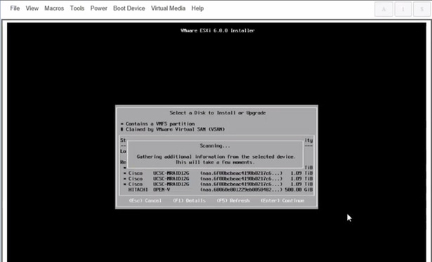Click (Enter) Continue in the installer
Viewport: 432px width, 262px height.
[x=282, y=201]
